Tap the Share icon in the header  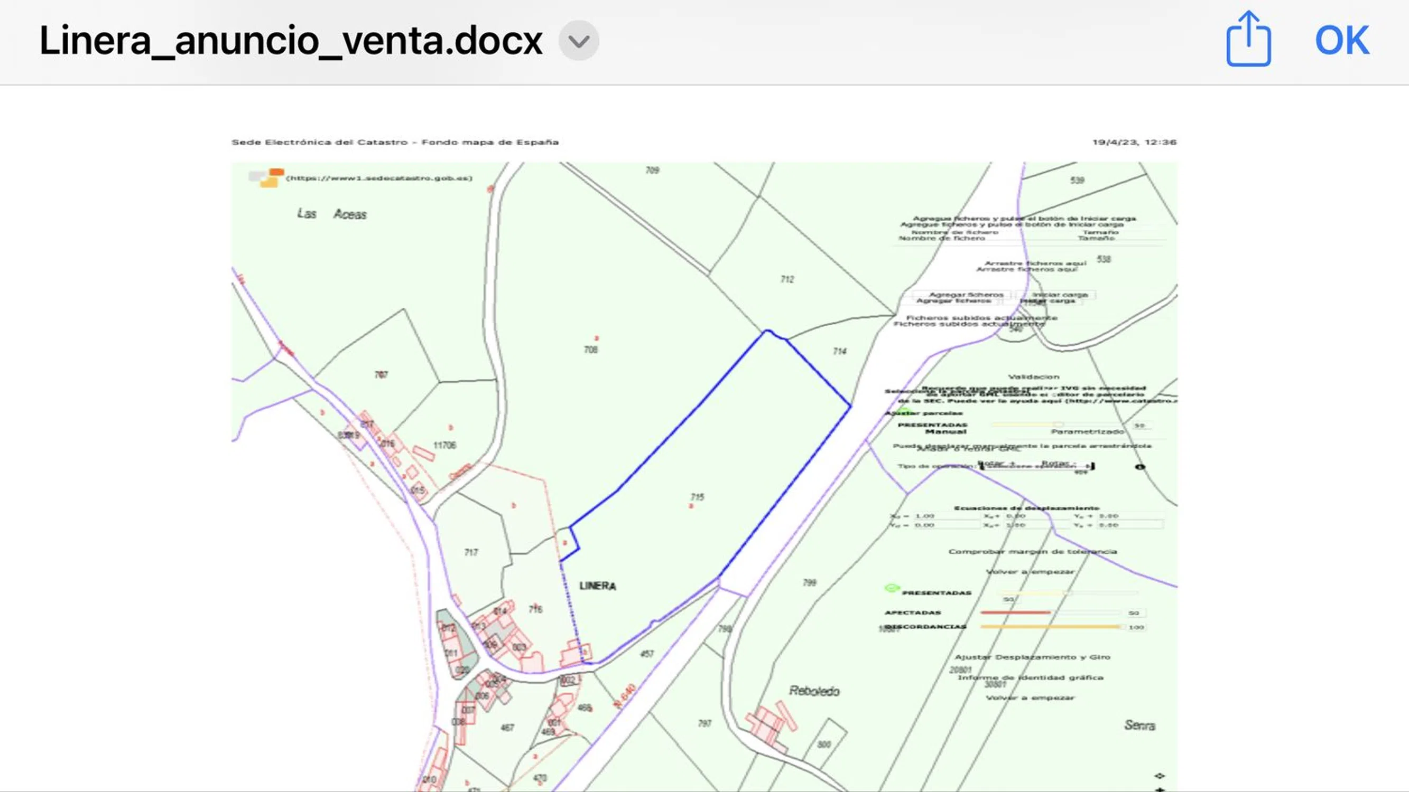(x=1248, y=40)
